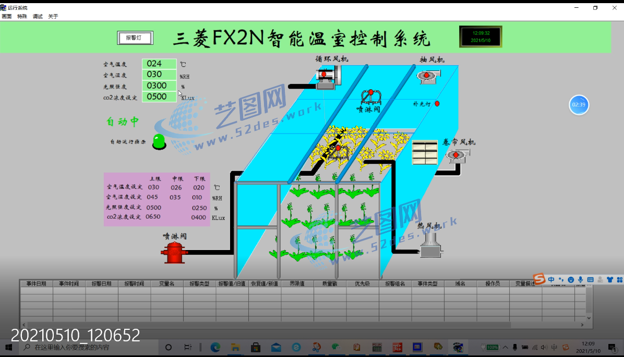
Task: Click the 报警日期 column header
Action: (102, 284)
